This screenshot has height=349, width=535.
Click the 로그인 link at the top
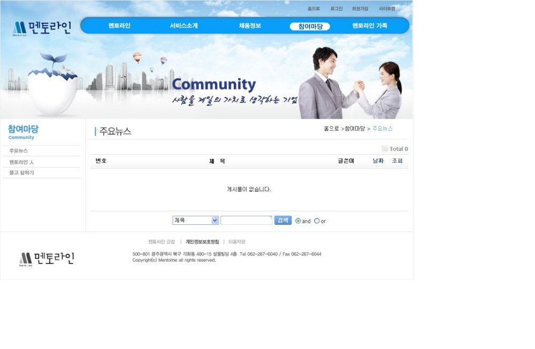pos(337,9)
